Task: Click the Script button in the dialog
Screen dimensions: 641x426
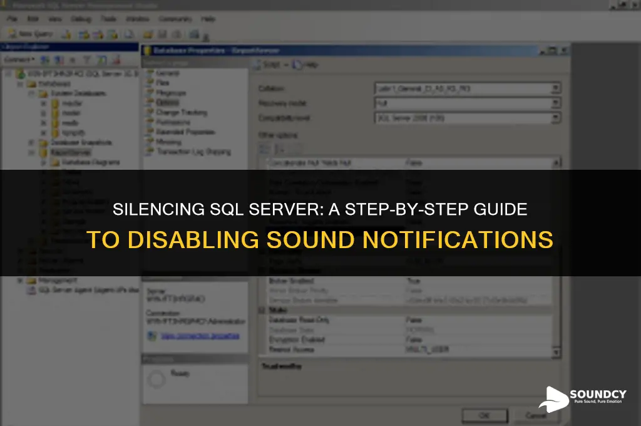Action: click(268, 65)
